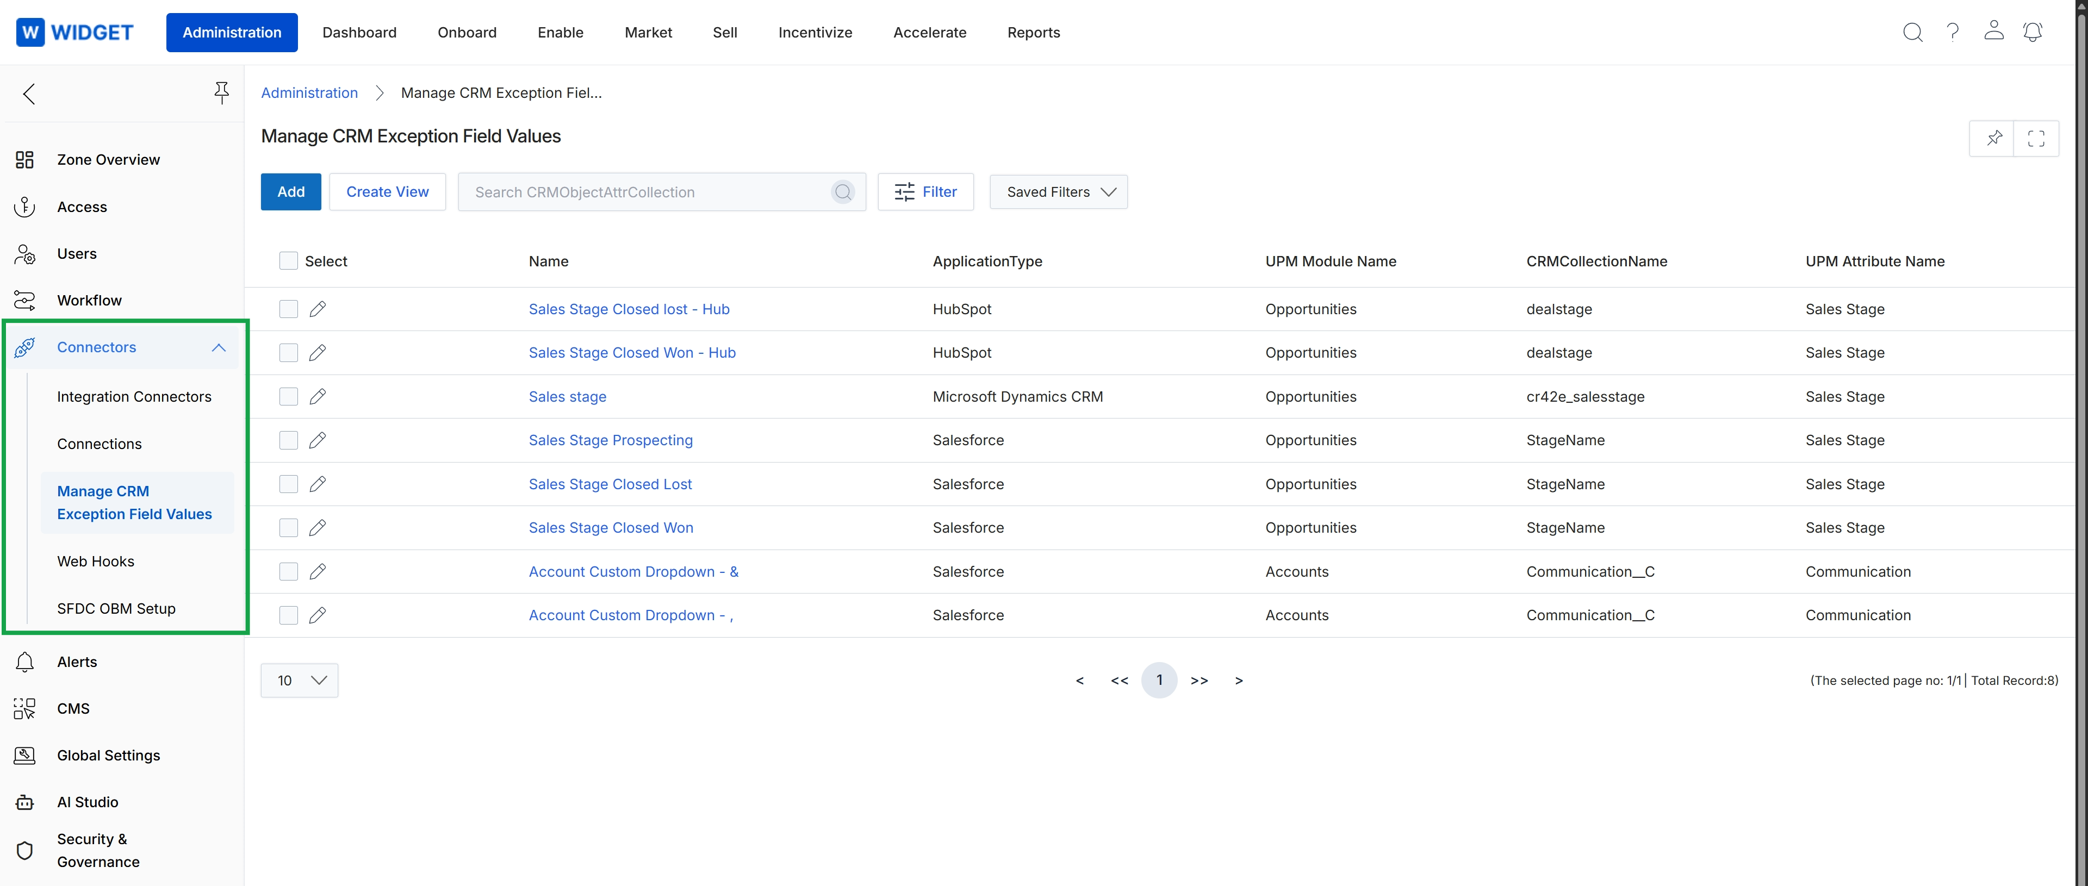
Task: Click the Security & Governance shield icon
Action: pos(24,850)
